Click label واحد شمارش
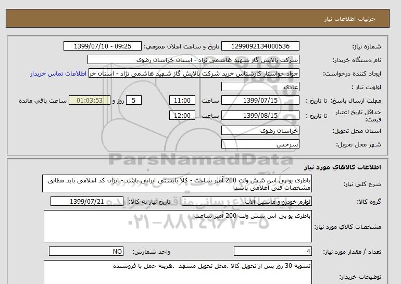This screenshot has width=401, height=284. [152, 252]
